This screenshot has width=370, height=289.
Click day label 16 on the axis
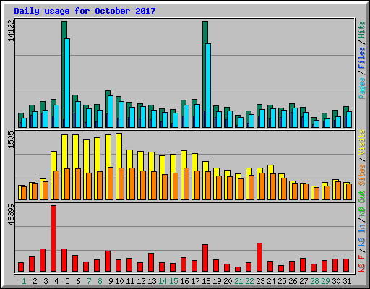(184, 281)
